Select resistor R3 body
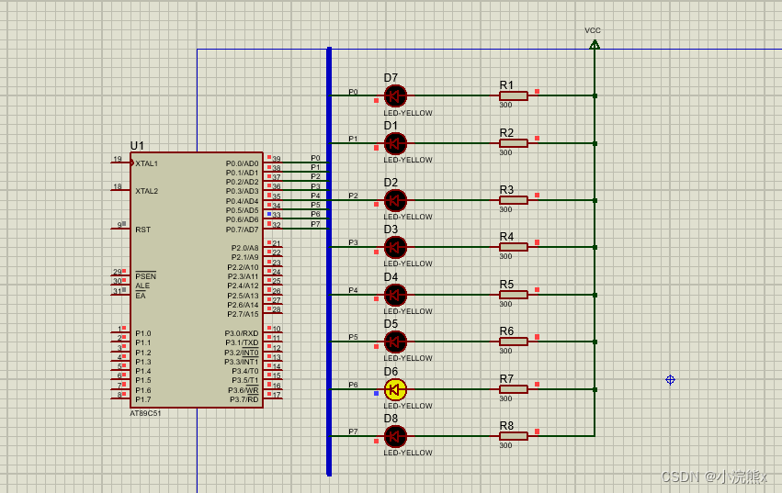The width and height of the screenshot is (782, 493). click(513, 200)
